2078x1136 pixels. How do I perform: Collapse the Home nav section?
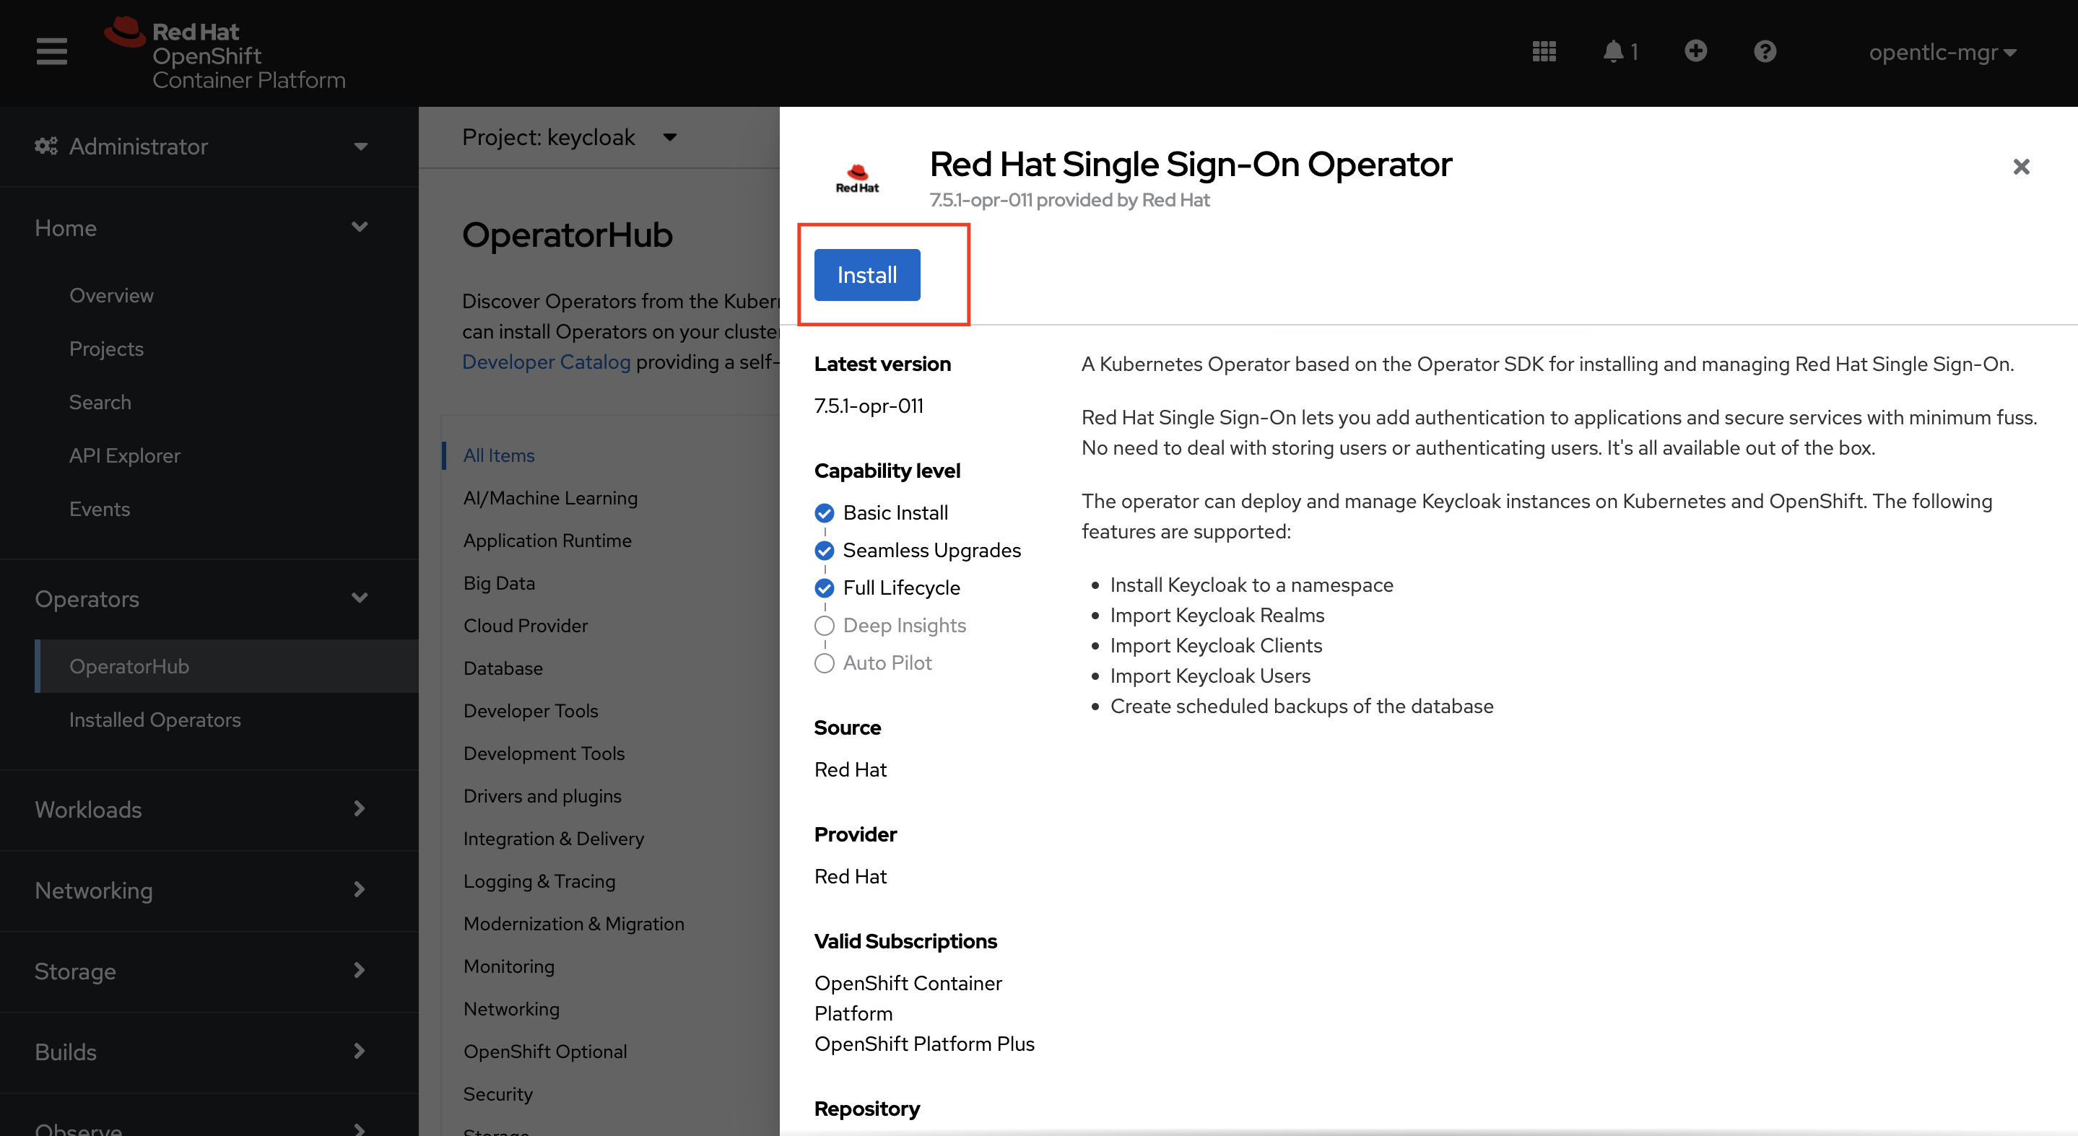point(209,228)
